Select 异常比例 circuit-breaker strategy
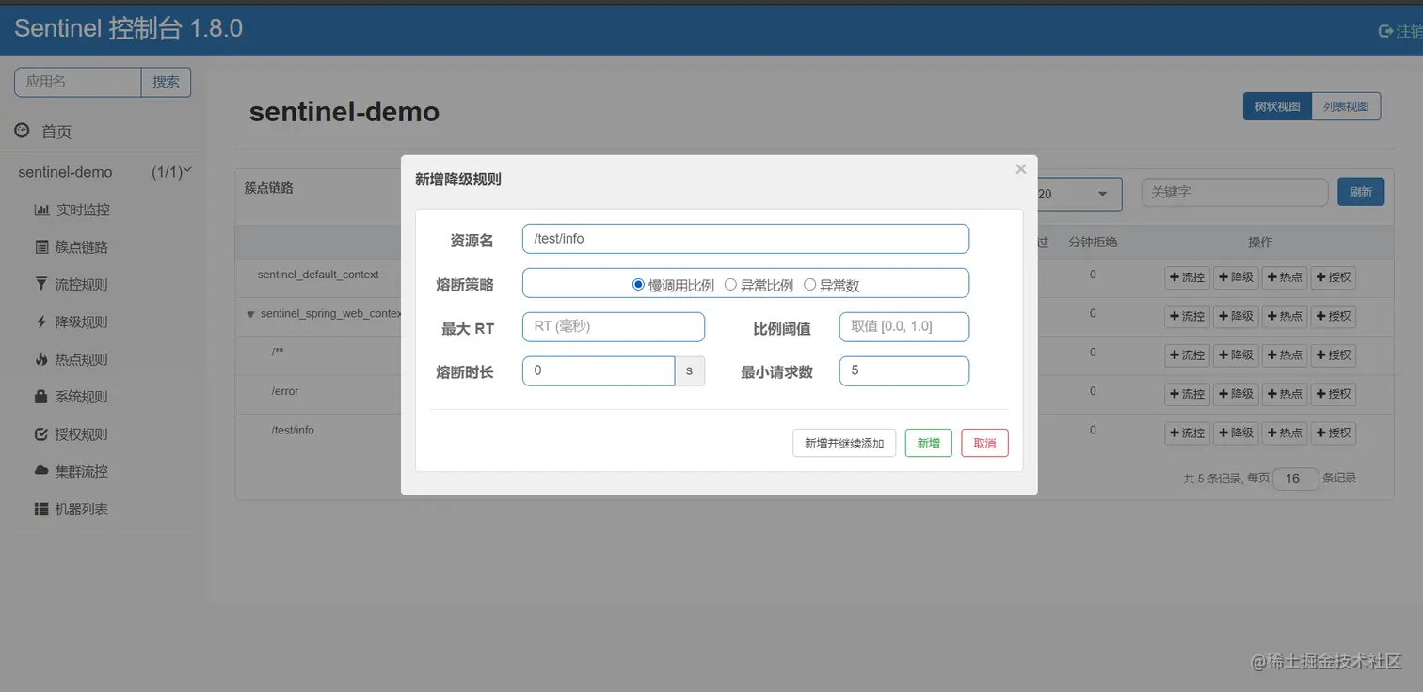 [x=730, y=284]
